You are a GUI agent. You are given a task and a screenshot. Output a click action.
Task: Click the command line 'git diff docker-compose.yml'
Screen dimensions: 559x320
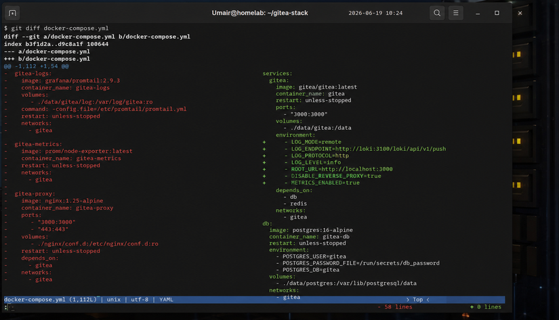click(60, 28)
